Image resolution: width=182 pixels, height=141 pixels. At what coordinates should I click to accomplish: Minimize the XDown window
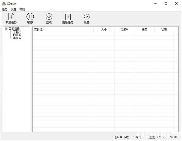[x=155, y=4]
